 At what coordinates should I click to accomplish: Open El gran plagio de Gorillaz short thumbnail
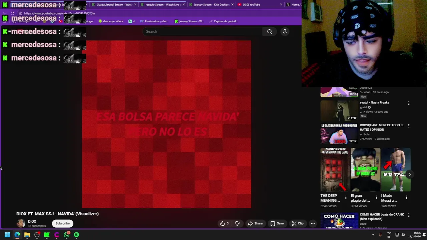(365, 169)
